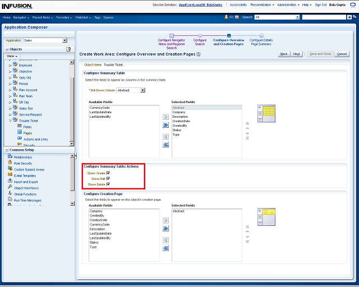
Task: Click the top search input field
Action: tap(325, 17)
